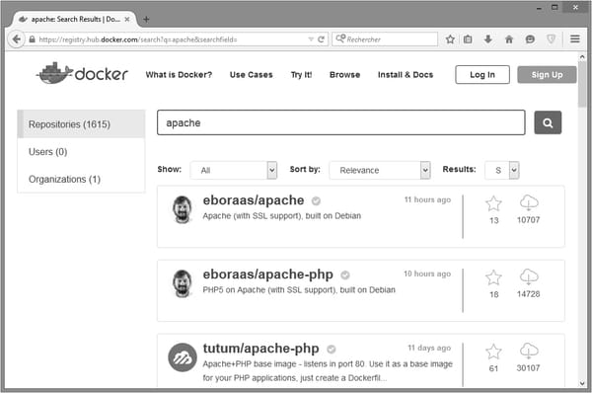Click the tutum cloud logo avatar
592x393 pixels.
(183, 357)
